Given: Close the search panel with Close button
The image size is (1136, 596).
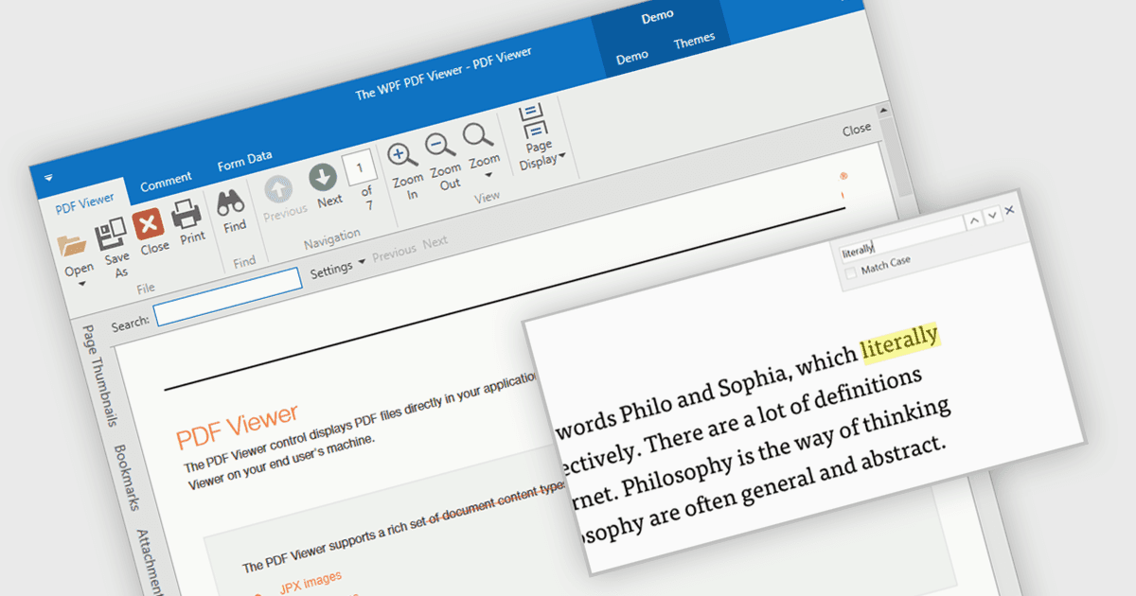Looking at the screenshot, I should click(x=857, y=130).
